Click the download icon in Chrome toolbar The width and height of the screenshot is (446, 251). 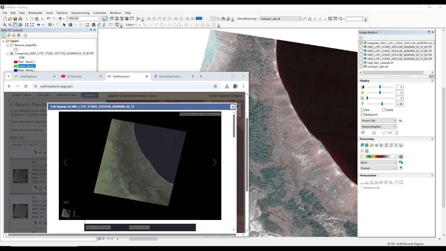[x=227, y=86]
